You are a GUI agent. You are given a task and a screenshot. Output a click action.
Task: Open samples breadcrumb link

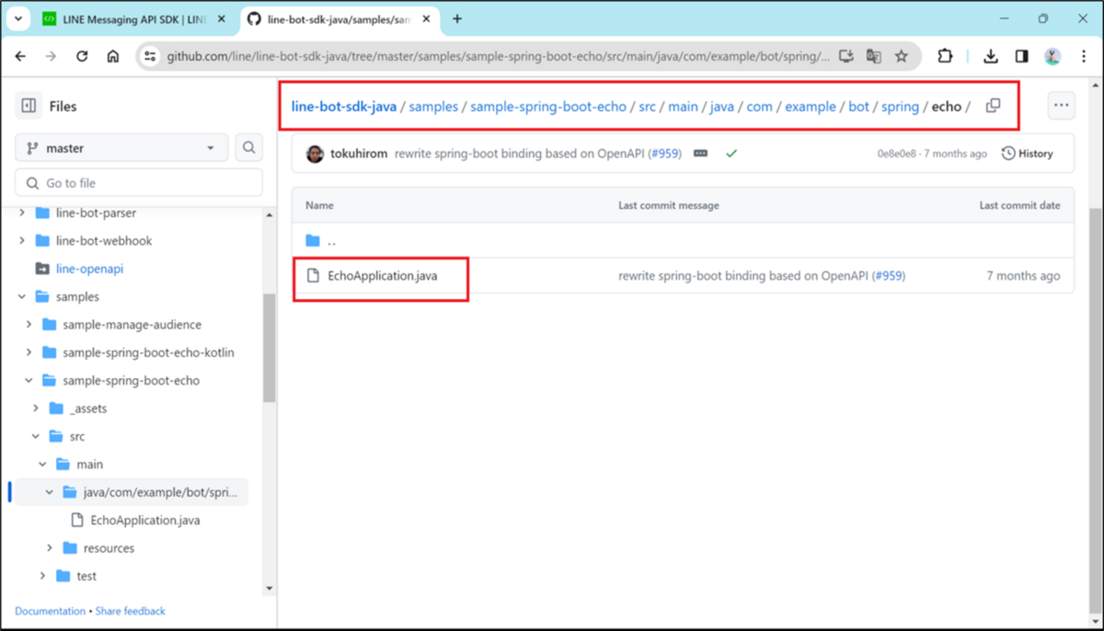point(433,107)
